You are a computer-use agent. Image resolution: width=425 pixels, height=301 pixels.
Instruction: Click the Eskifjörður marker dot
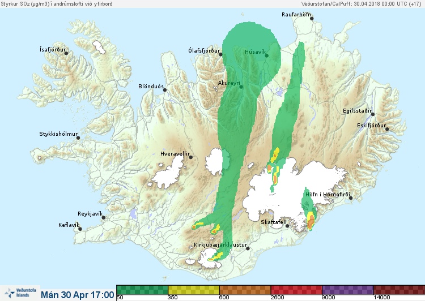tap(387, 129)
